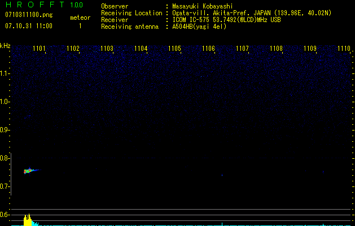This screenshot has width=355, height=226.
Task: Click the observer name Masayuki Kobayashi
Action: (203, 6)
